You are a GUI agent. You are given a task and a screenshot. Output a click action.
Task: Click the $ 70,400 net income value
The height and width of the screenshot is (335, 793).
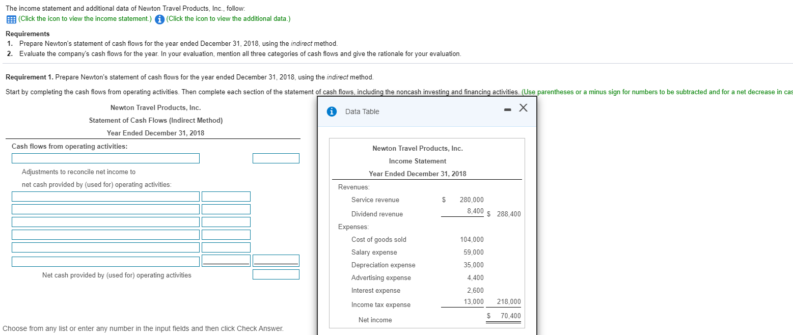(x=504, y=316)
